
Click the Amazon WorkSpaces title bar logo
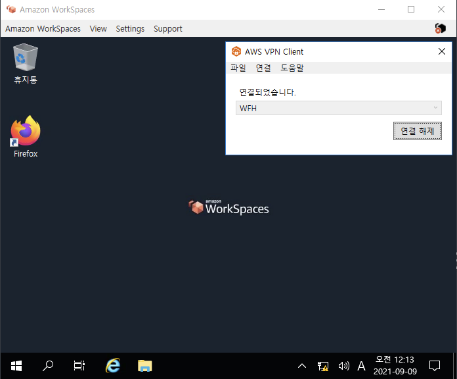(11, 9)
